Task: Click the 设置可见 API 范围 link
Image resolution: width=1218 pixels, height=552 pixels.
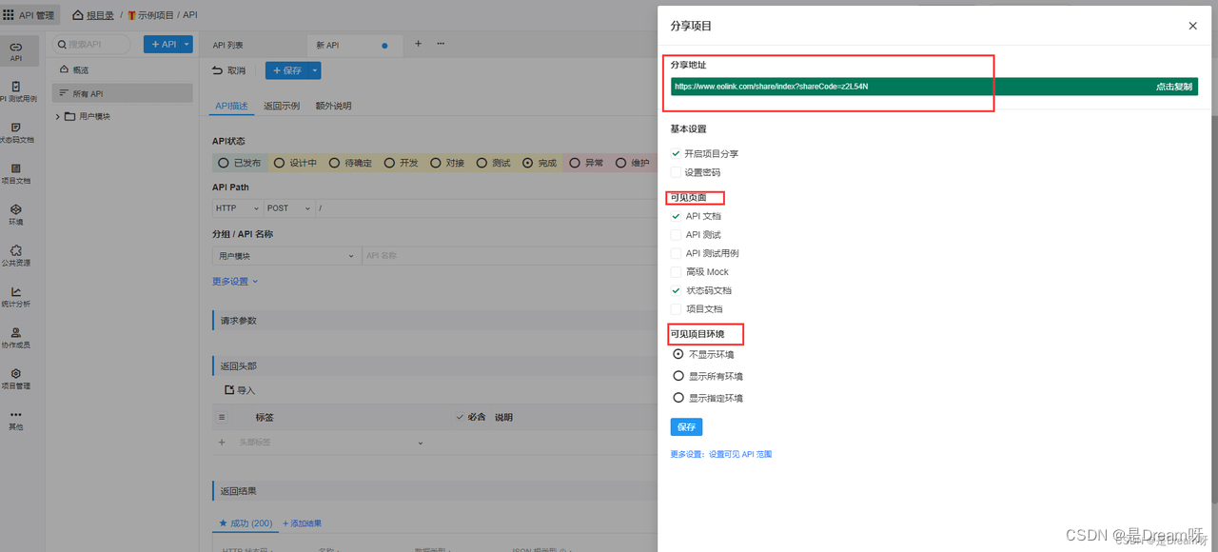Action: pos(737,454)
